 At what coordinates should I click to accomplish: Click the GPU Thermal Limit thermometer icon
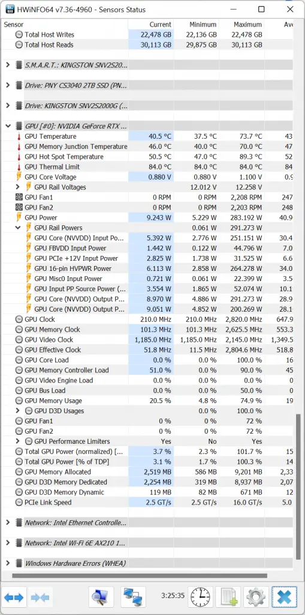19,167
